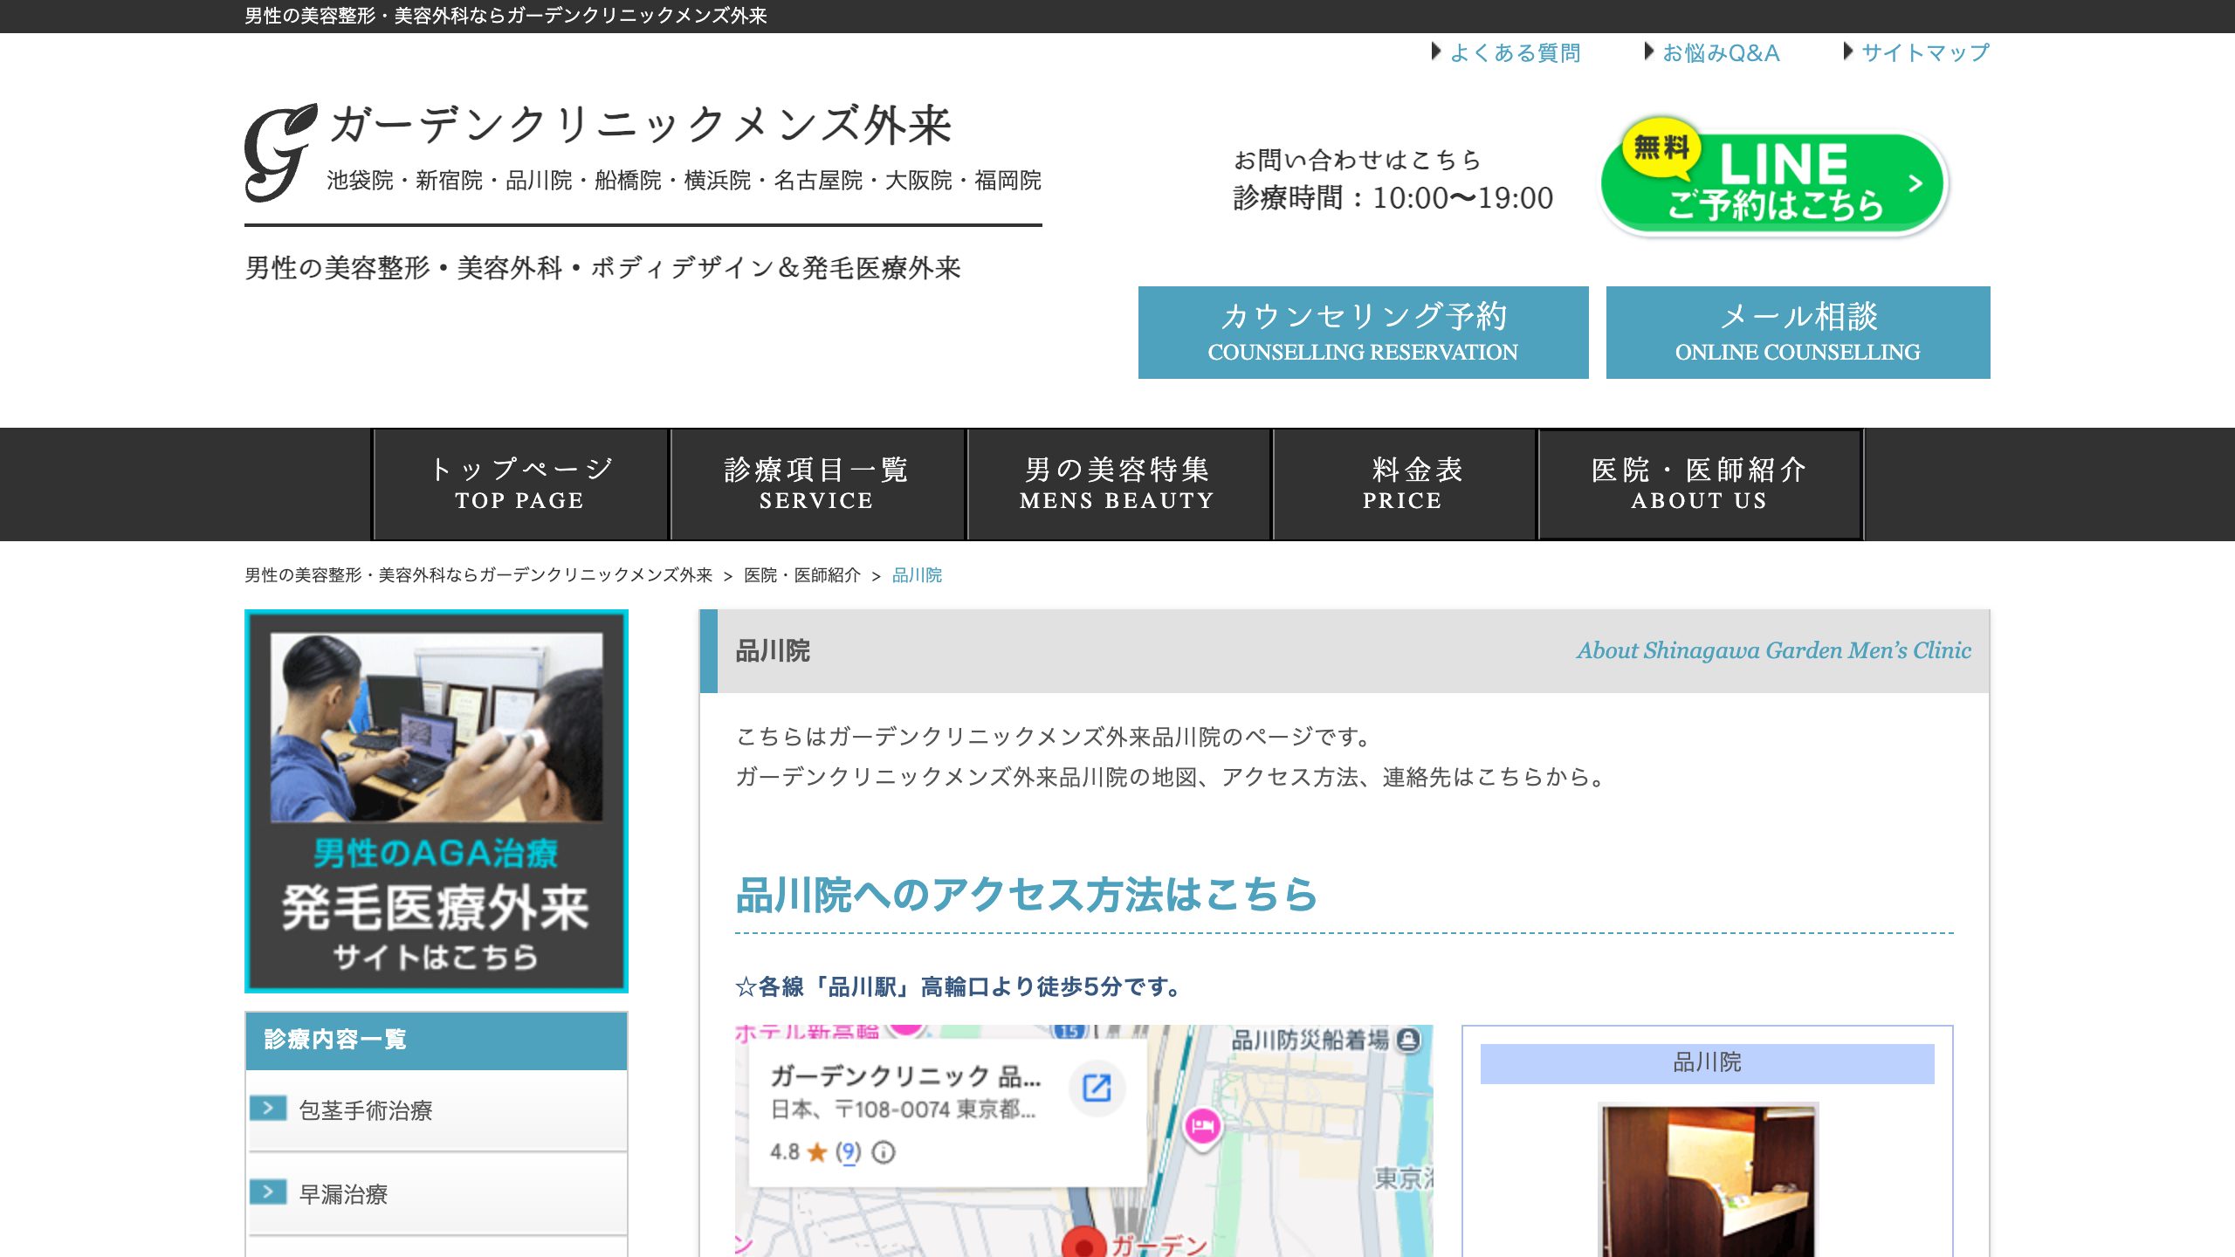Click the 品川防災船着場 map marker icon
The width and height of the screenshot is (2235, 1257).
1407,1040
